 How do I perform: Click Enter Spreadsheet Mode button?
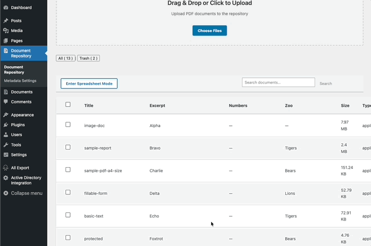tap(89, 84)
